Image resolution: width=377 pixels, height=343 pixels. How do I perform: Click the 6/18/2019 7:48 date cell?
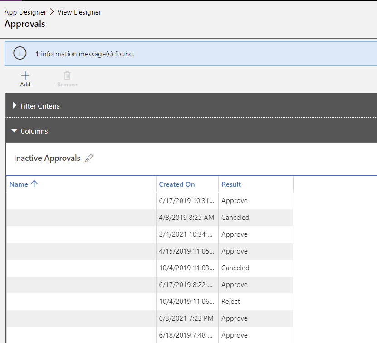point(187,335)
